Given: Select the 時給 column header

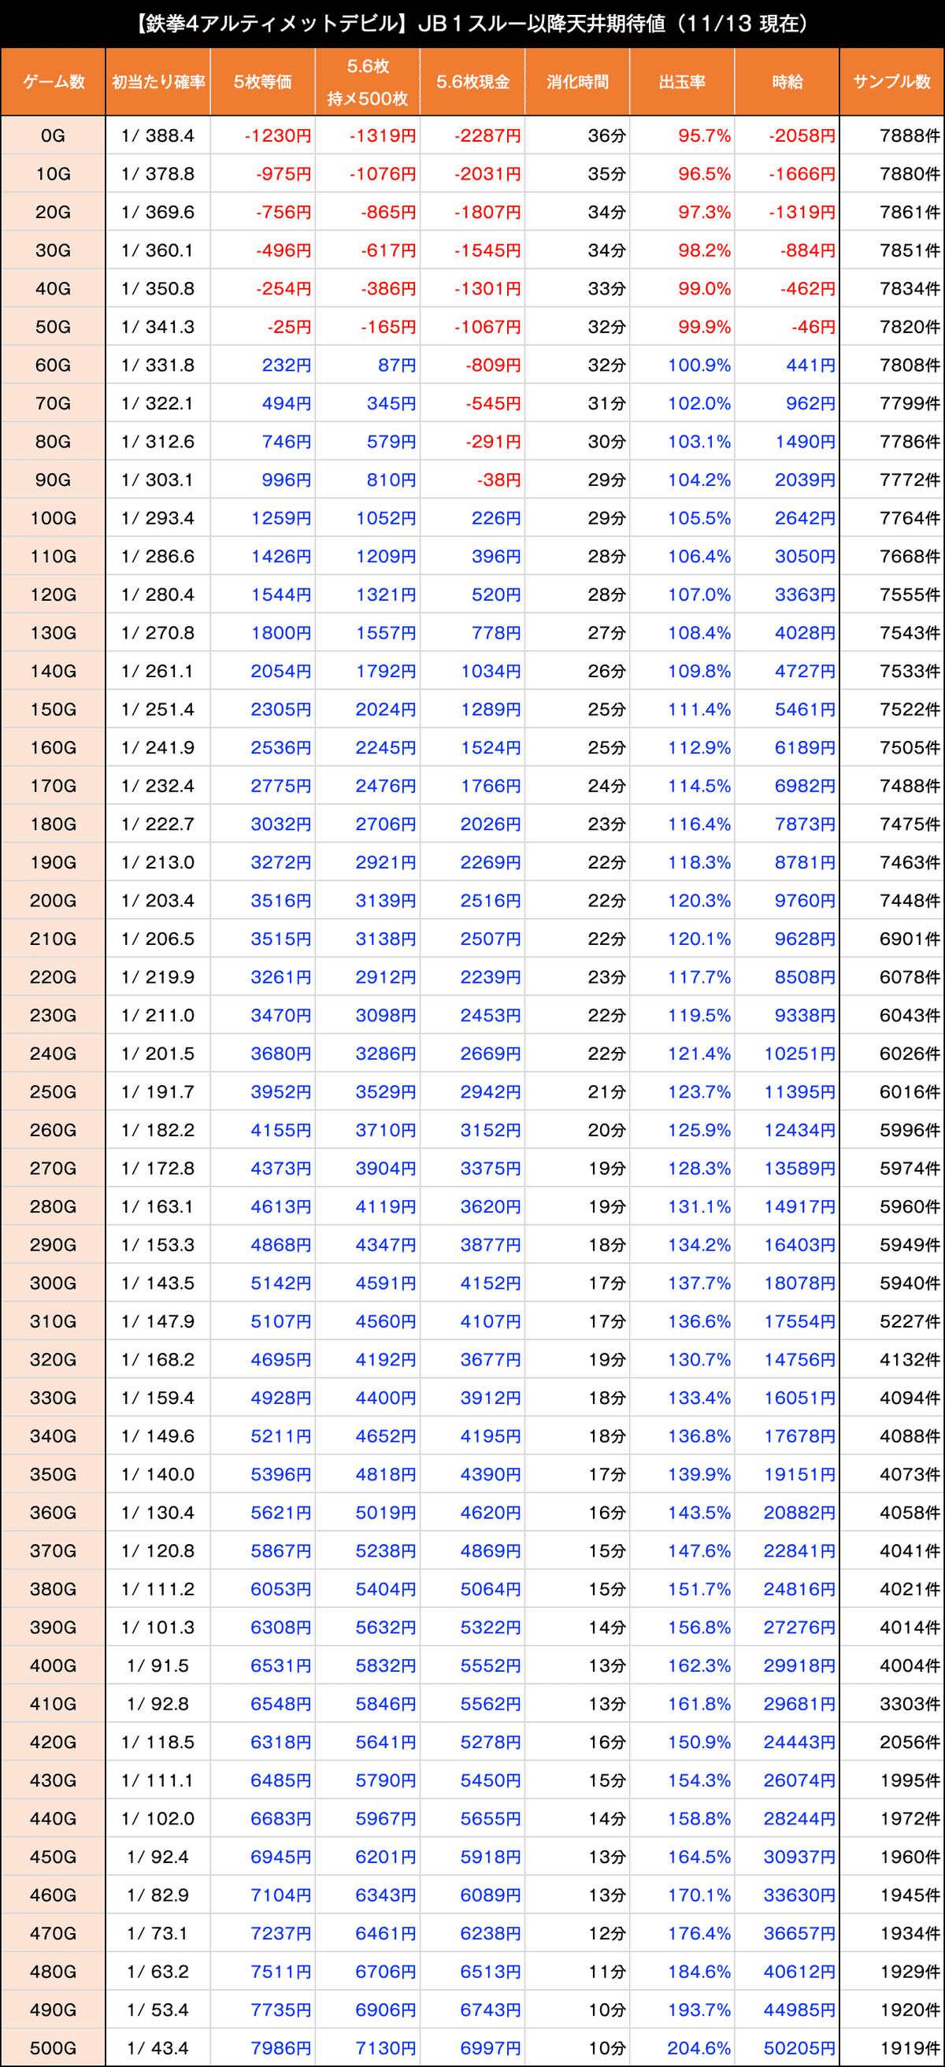Looking at the screenshot, I should (787, 82).
